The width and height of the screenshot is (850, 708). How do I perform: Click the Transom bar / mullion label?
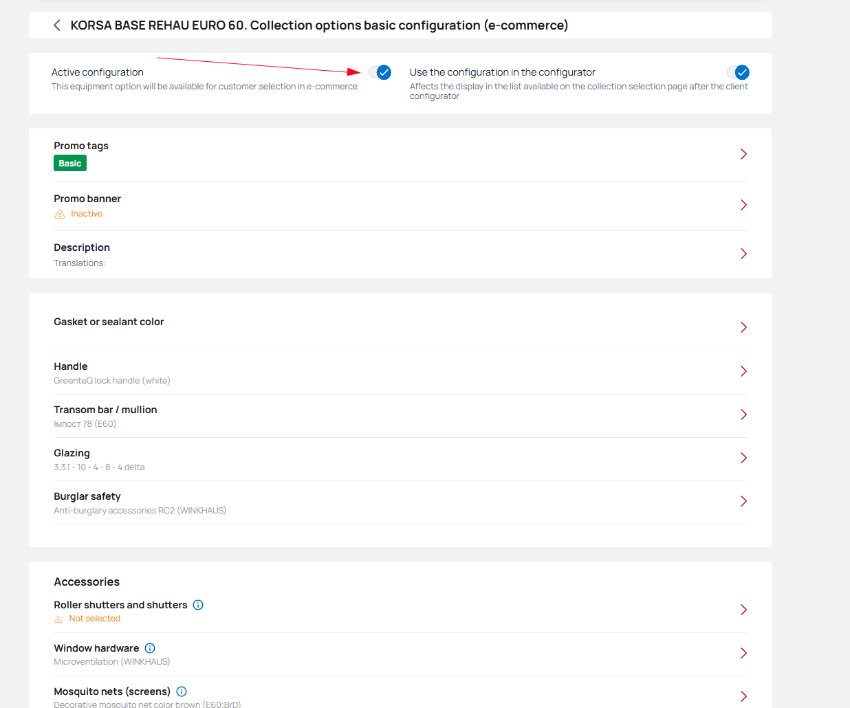[105, 410]
